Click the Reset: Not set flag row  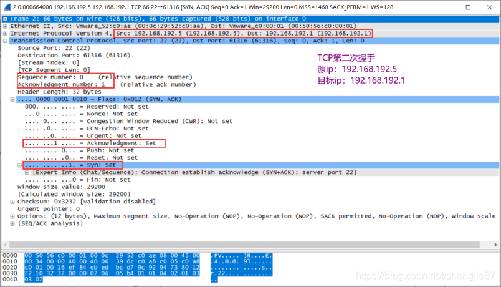[x=81, y=157]
